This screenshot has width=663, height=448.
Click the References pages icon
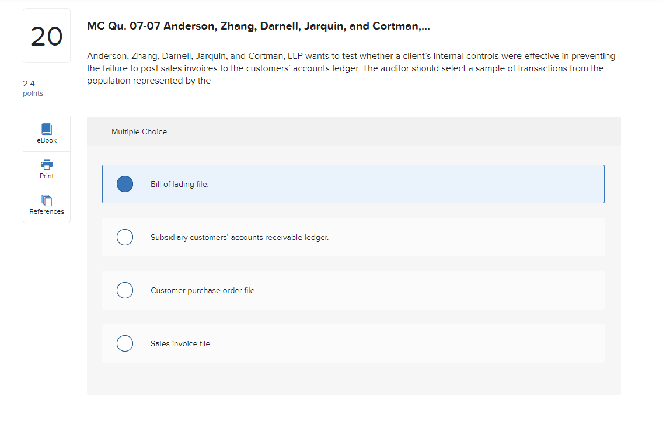pyautogui.click(x=47, y=200)
